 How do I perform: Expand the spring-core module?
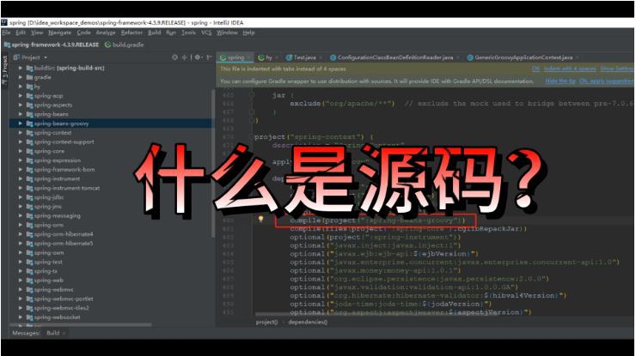(21, 151)
